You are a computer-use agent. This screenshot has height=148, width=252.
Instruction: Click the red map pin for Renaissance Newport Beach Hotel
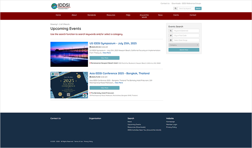pyautogui.click(x=90, y=63)
